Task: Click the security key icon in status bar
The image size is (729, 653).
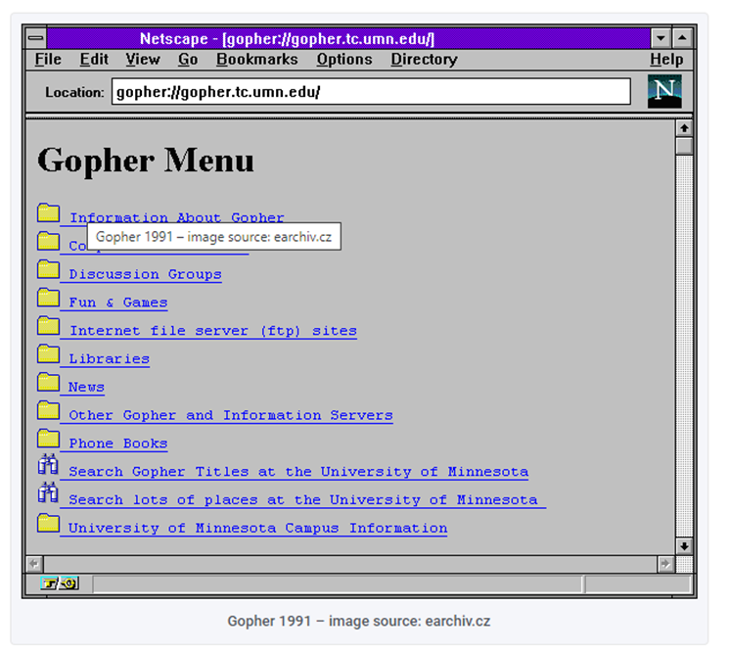Action: [61, 584]
